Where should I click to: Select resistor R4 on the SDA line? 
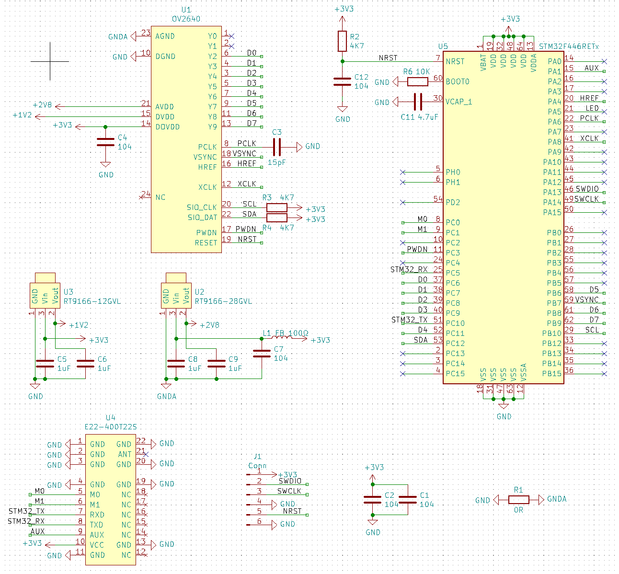click(x=277, y=218)
